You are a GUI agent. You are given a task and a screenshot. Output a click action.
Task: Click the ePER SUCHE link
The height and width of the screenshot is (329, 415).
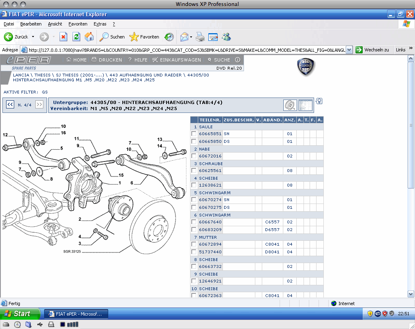pyautogui.click(x=218, y=60)
